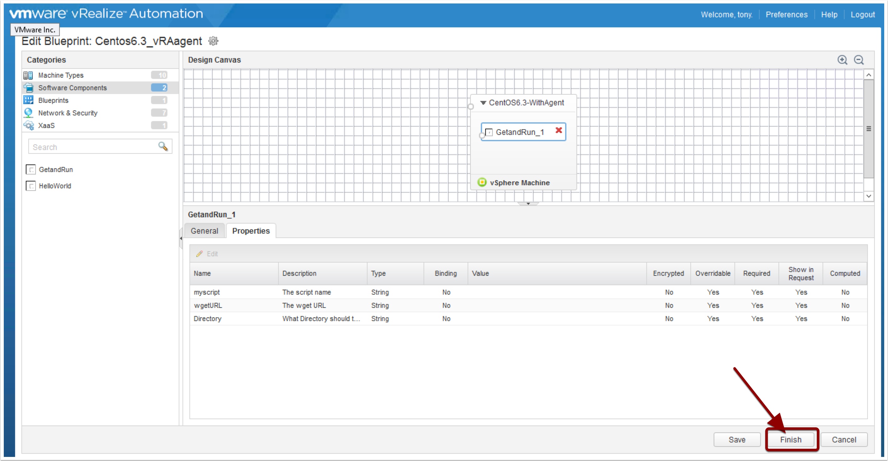Click the Finish button
The image size is (888, 461).
click(790, 440)
